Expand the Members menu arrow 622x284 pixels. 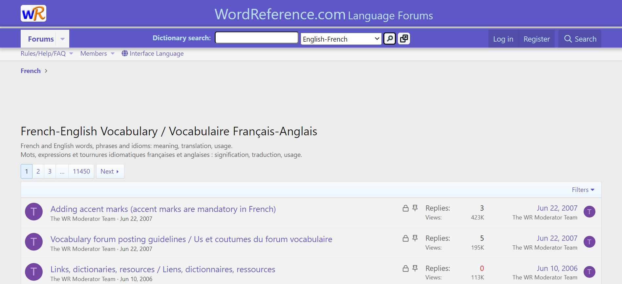pos(113,54)
